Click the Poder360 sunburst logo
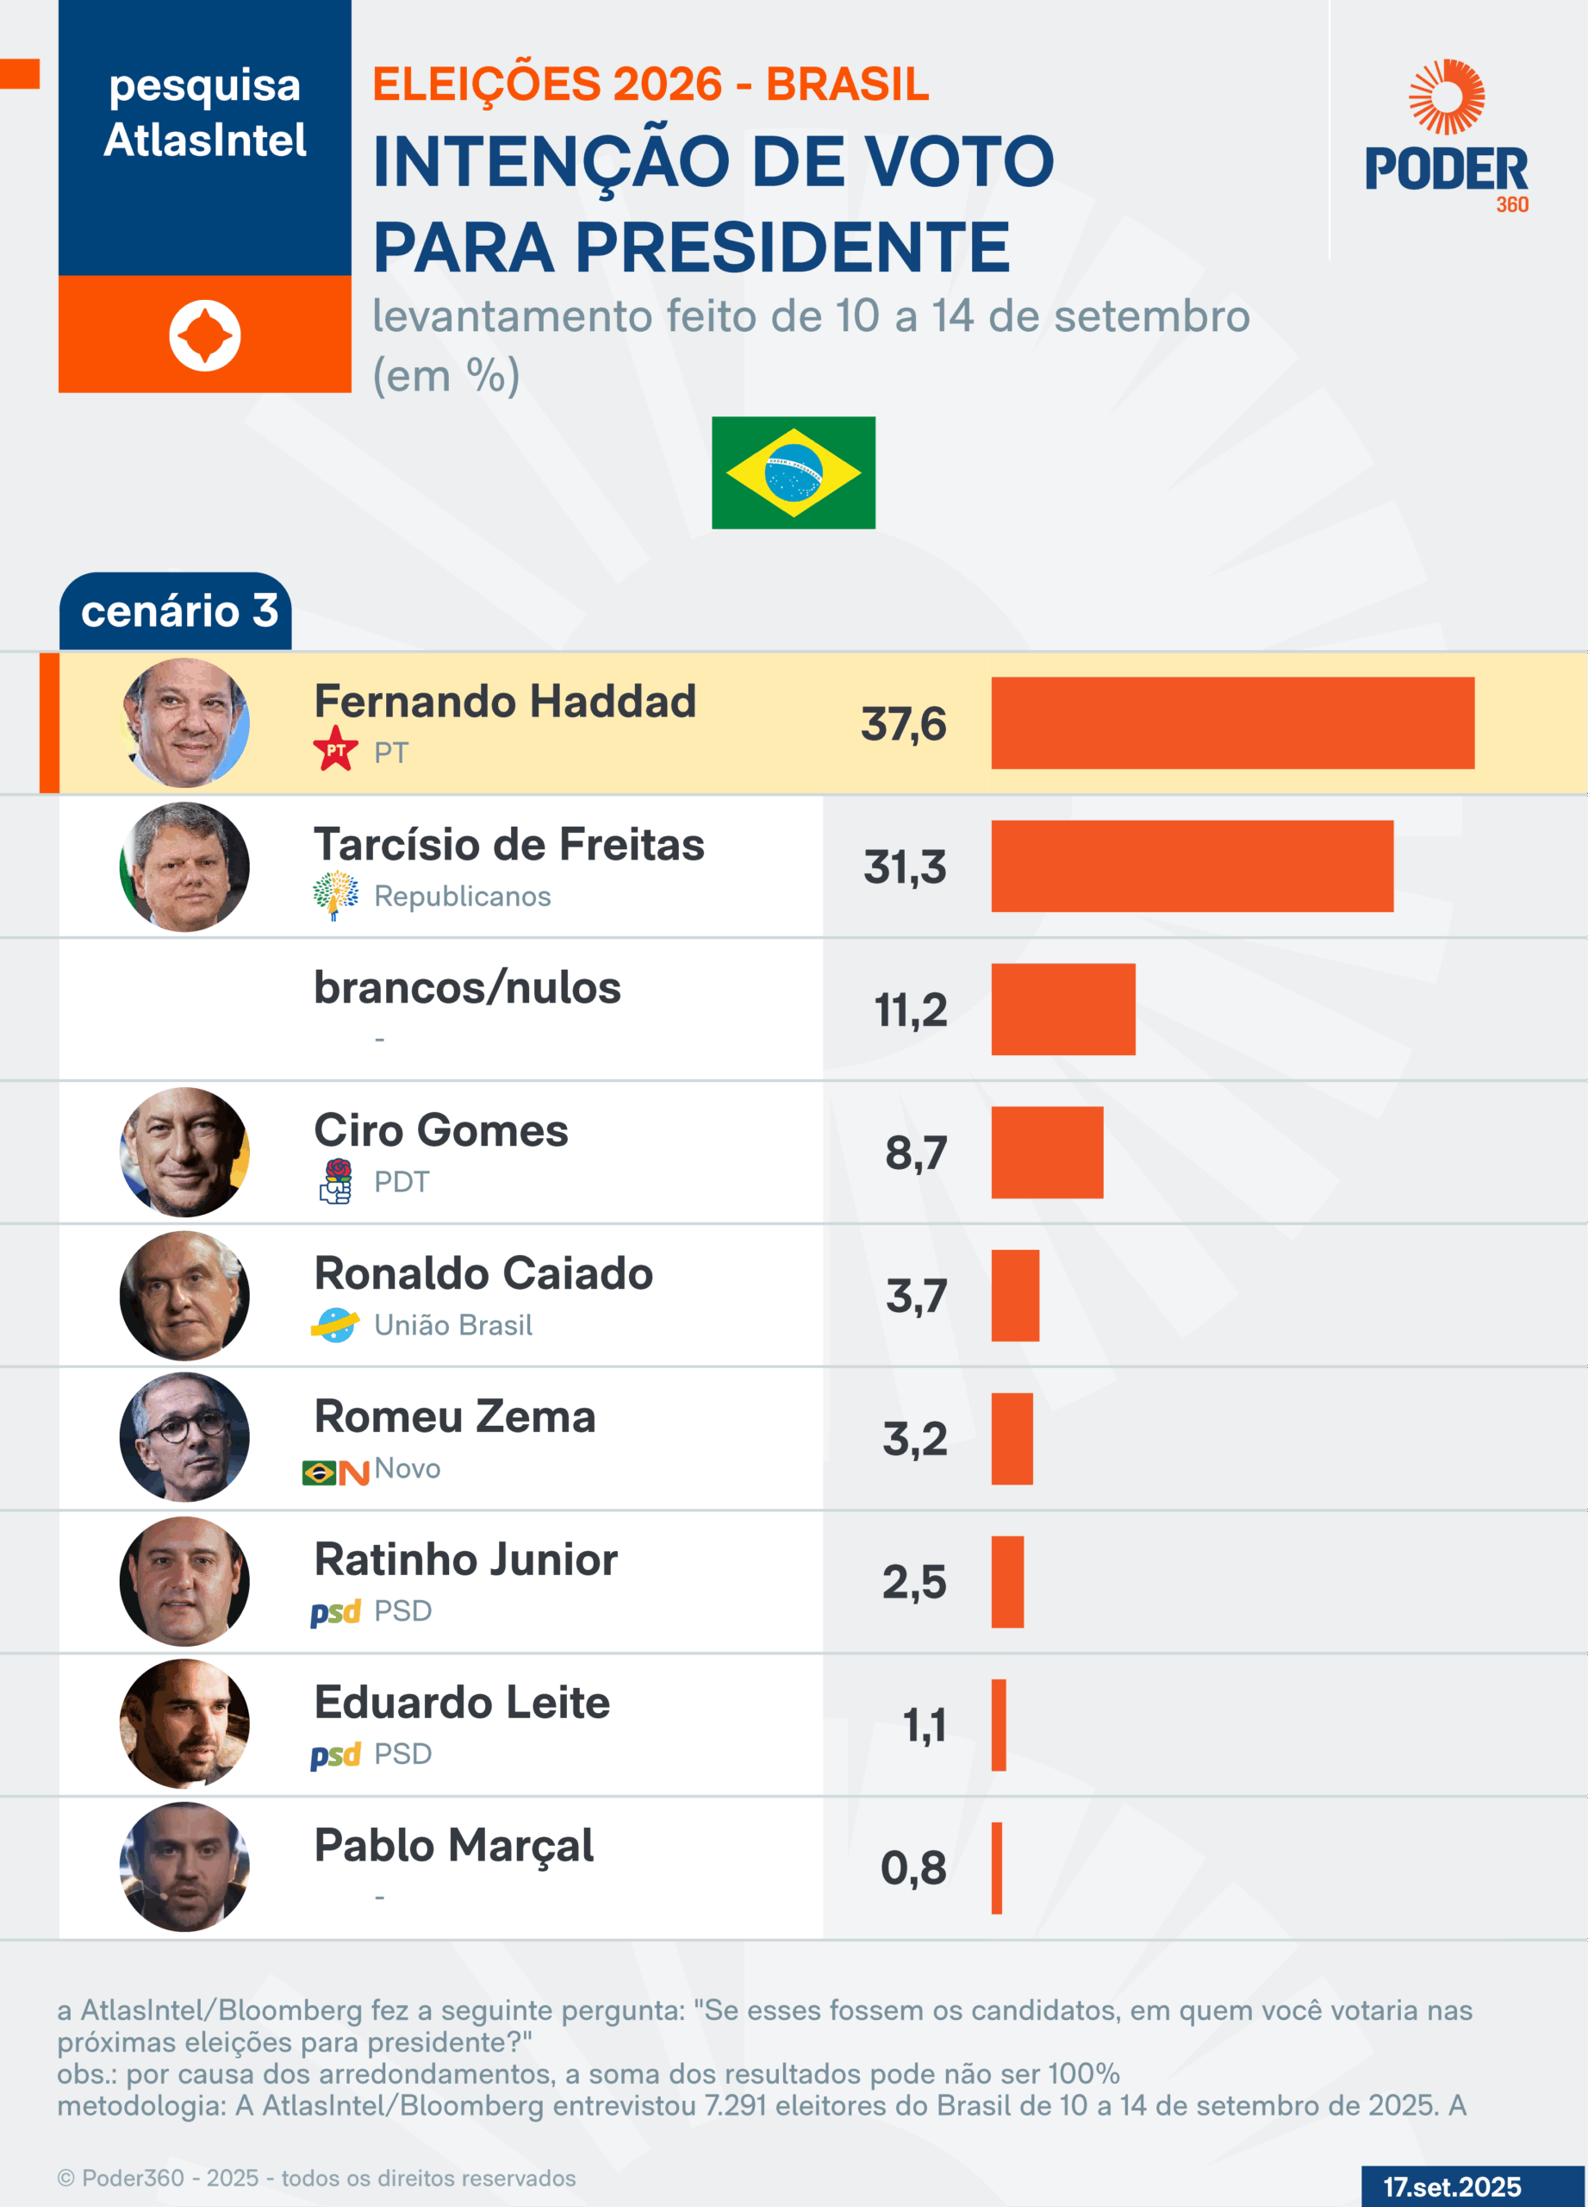Image resolution: width=1588 pixels, height=2207 pixels. (1446, 97)
